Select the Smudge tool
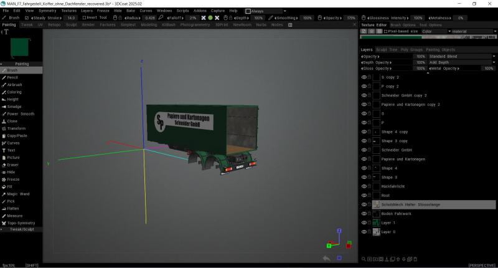Viewport: 498px width, 268px height. [14, 107]
